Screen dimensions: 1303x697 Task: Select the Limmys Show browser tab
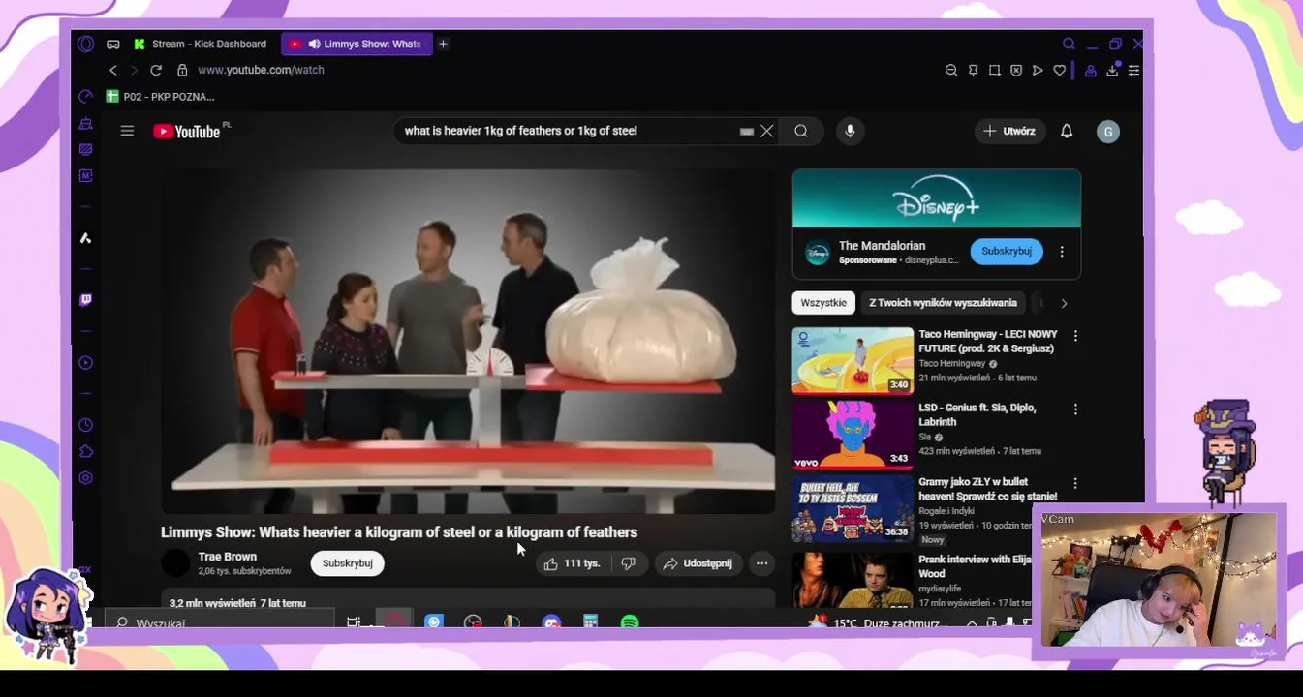coord(357,44)
